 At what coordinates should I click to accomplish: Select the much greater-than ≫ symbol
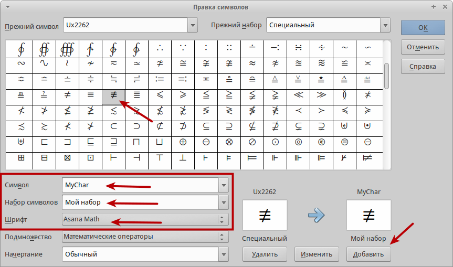pyautogui.click(x=322, y=94)
